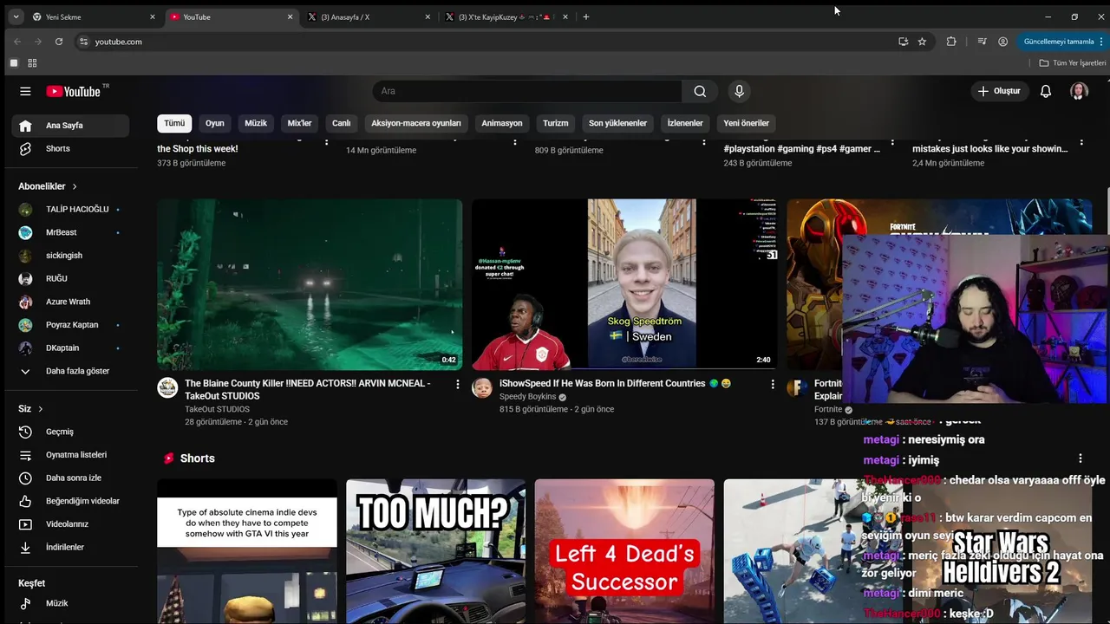Open RUĞU channel subscription

(x=70, y=279)
